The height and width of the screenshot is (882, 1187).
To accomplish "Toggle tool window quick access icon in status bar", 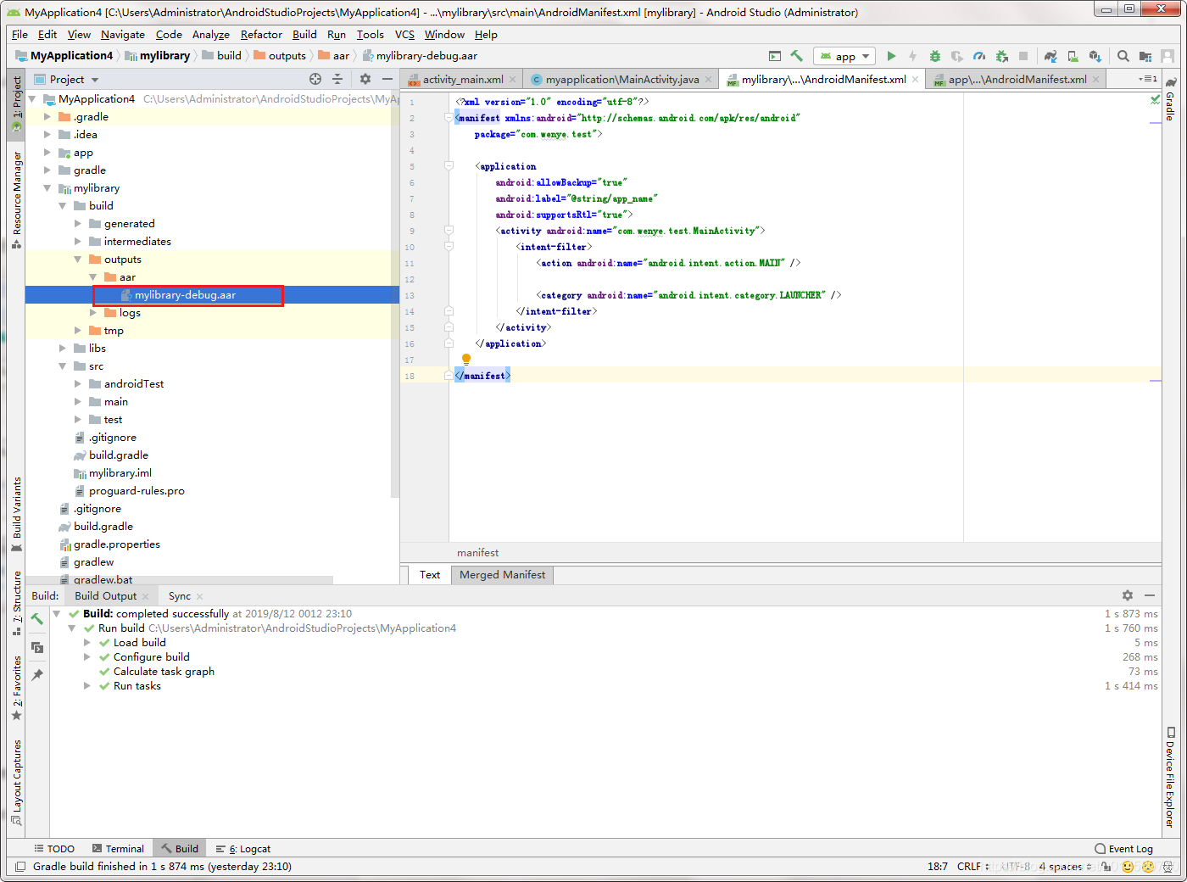I will point(20,867).
